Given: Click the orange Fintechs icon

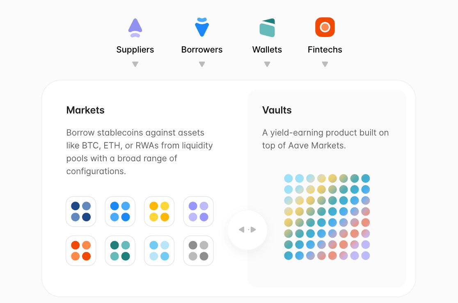Looking at the screenshot, I should pos(325,28).
